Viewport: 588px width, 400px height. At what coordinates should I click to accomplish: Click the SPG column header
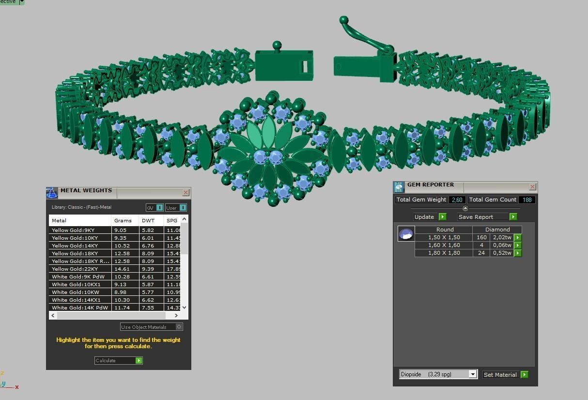(x=172, y=220)
